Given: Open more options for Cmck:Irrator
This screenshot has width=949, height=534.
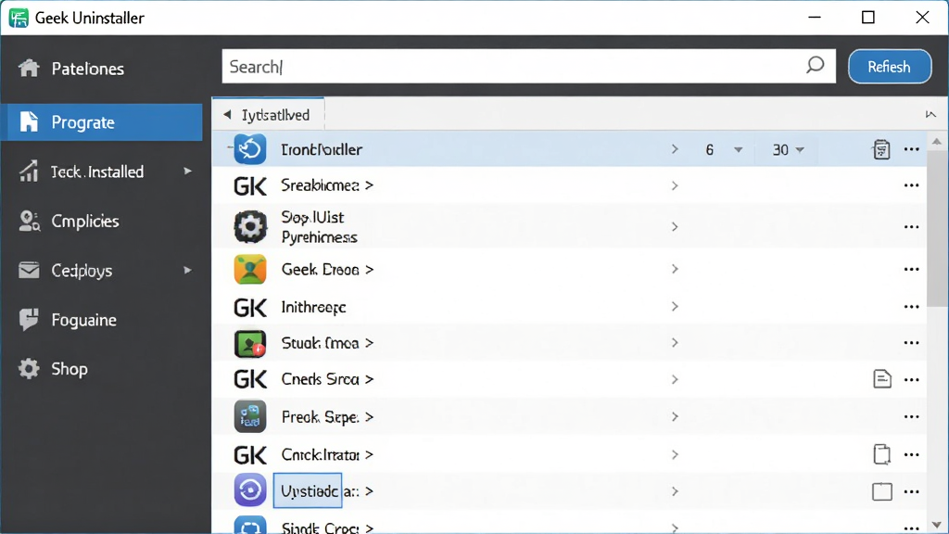Looking at the screenshot, I should click(x=912, y=454).
